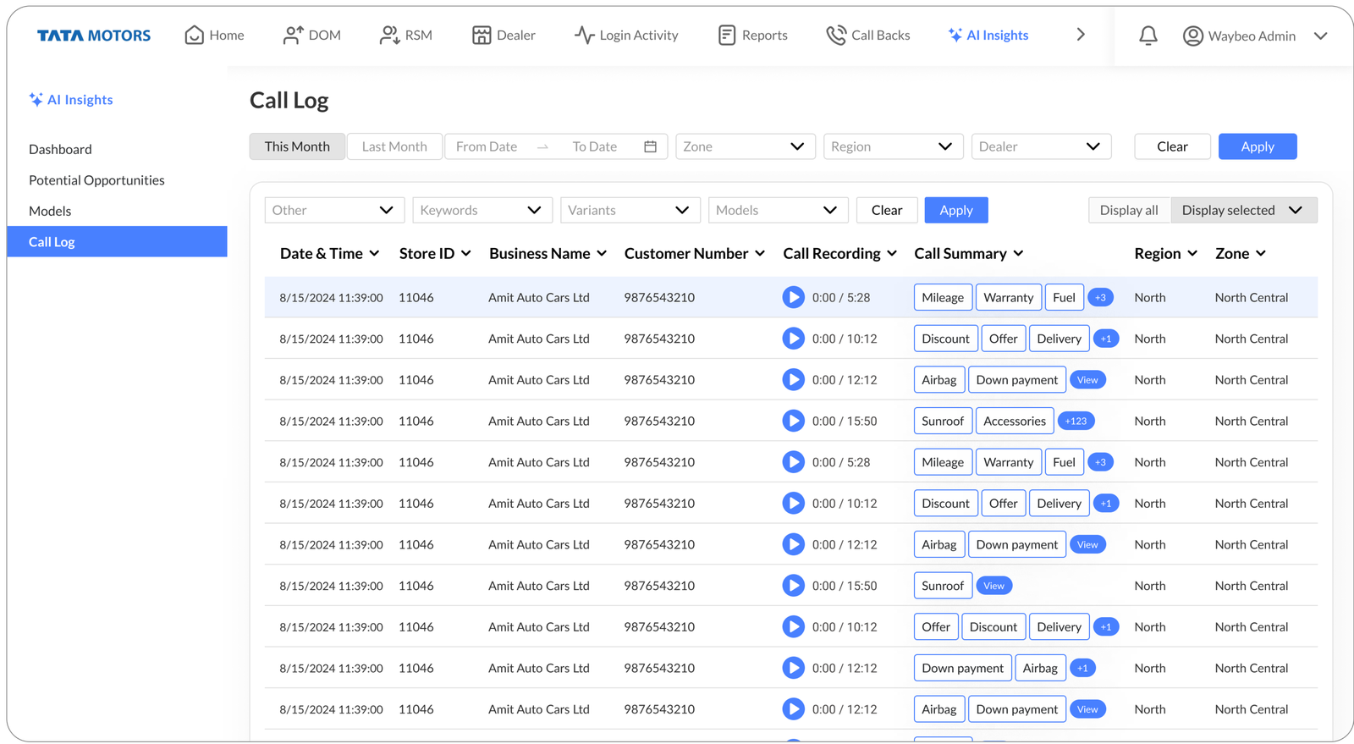Switch to Last Month filter
This screenshot has height=744, width=1354.
[x=394, y=146]
